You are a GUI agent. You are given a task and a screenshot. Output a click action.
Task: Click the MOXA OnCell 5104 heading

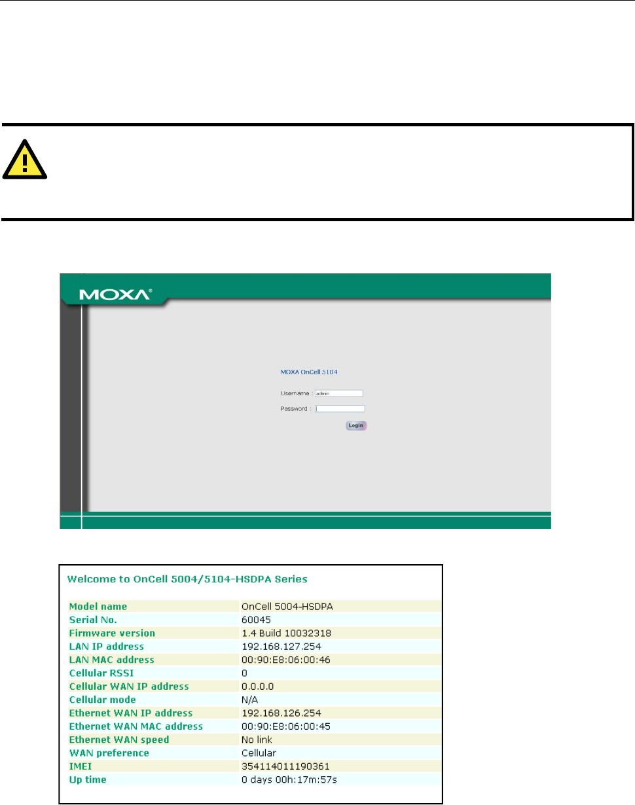coord(309,372)
